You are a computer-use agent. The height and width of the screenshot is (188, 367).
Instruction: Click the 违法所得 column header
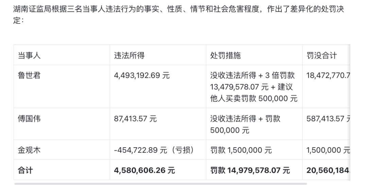[x=129, y=55]
